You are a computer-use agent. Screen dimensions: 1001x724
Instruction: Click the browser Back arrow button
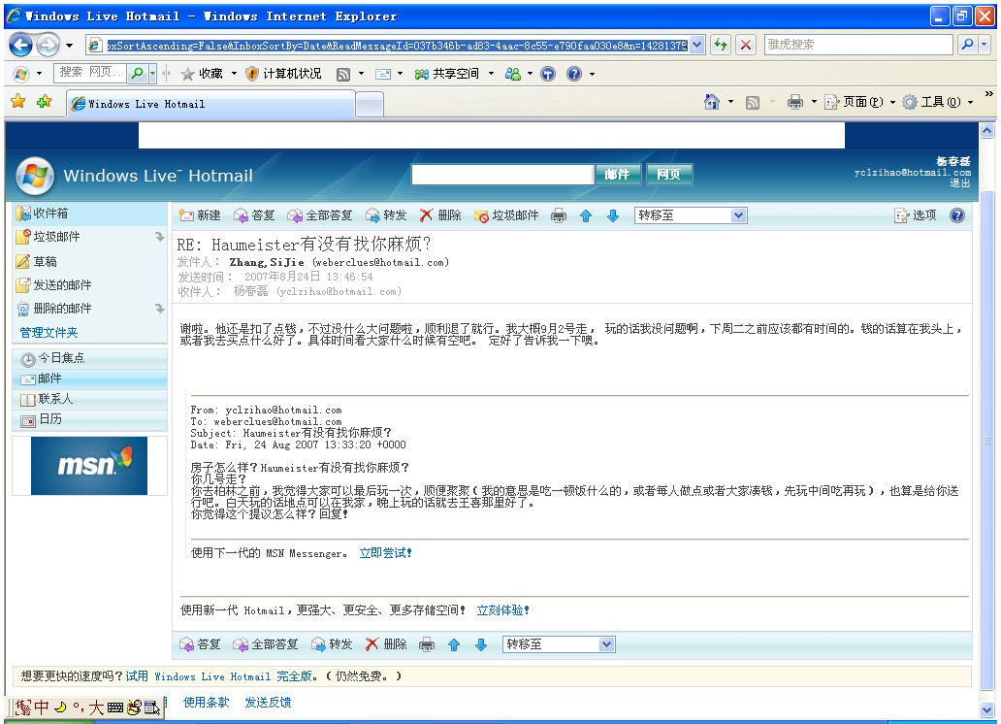coord(21,45)
